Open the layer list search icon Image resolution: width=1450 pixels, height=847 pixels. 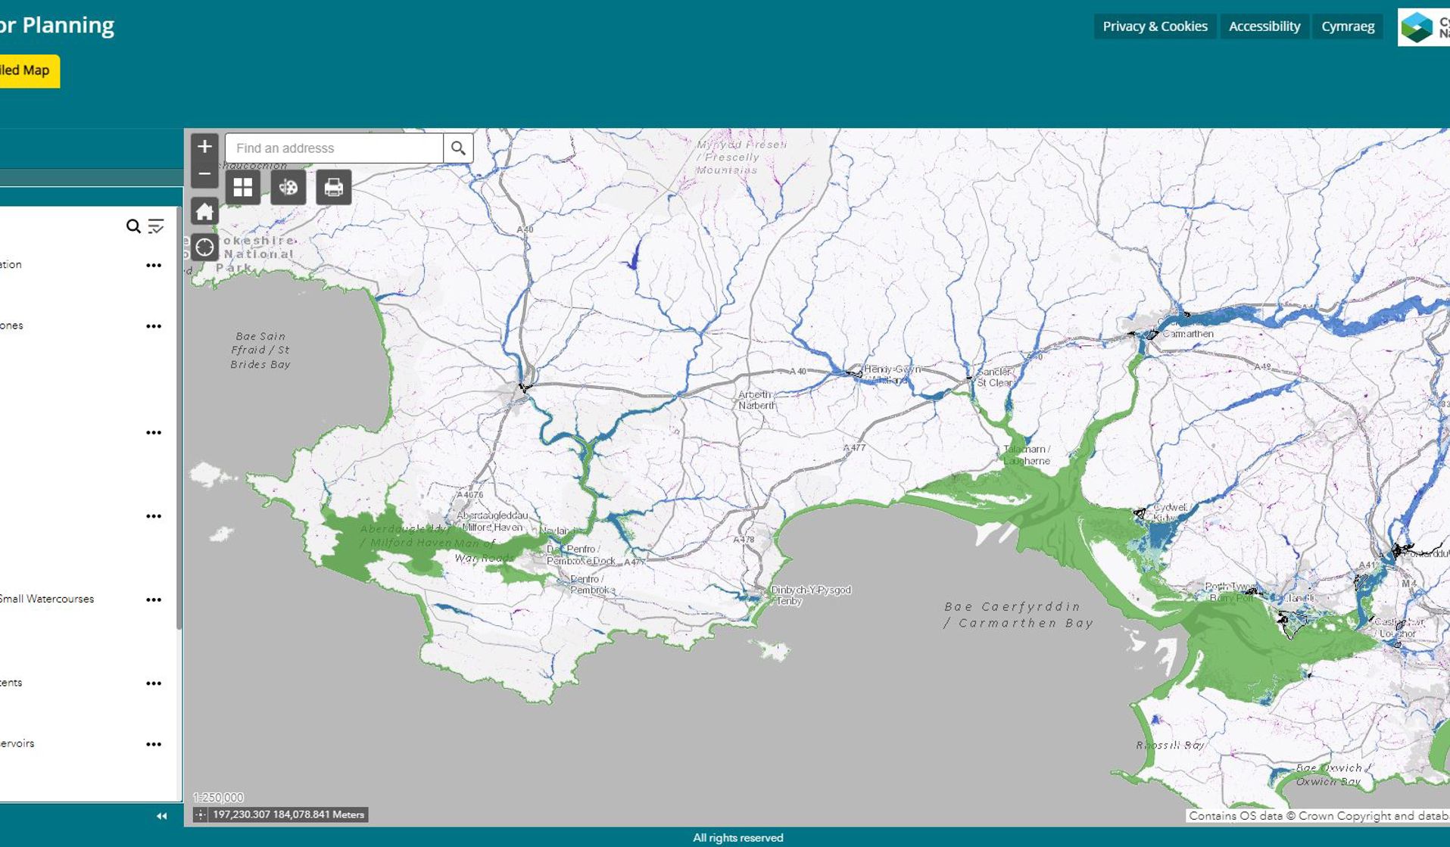coord(133,225)
